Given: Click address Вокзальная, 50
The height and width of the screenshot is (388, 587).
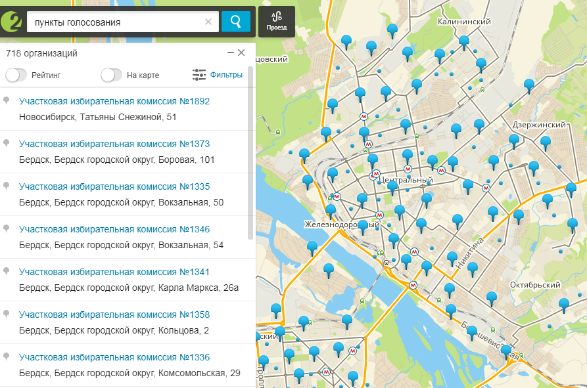Looking at the screenshot, I should click(191, 202).
